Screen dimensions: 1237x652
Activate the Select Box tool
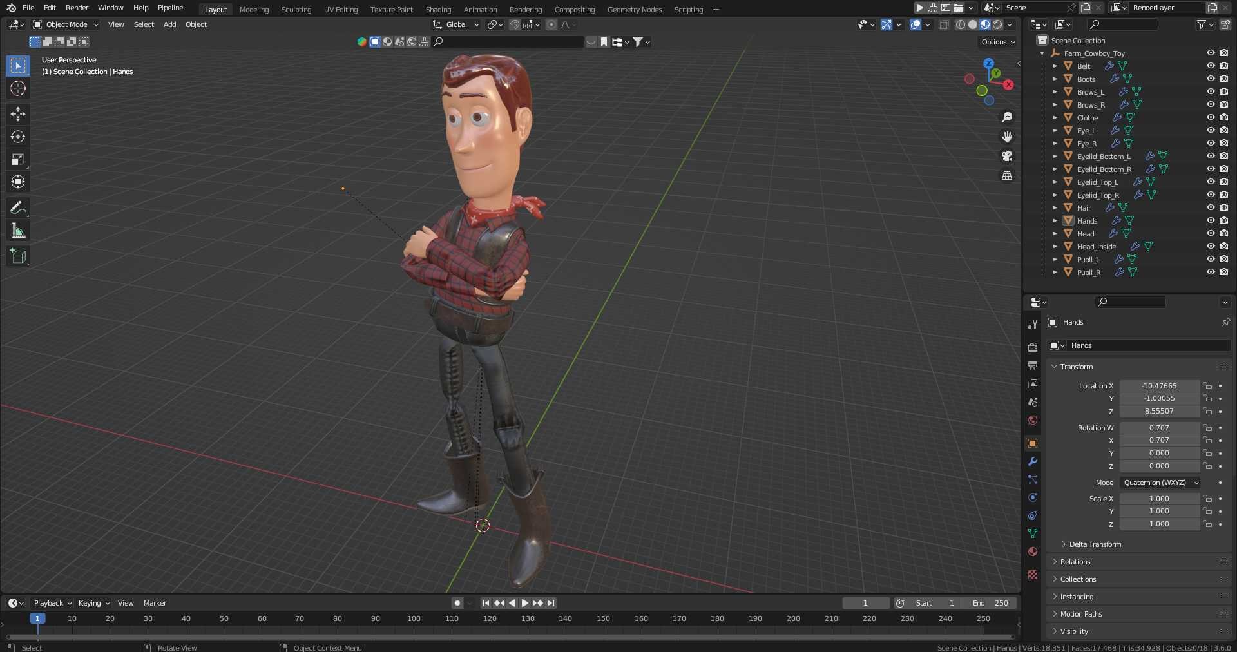click(18, 66)
